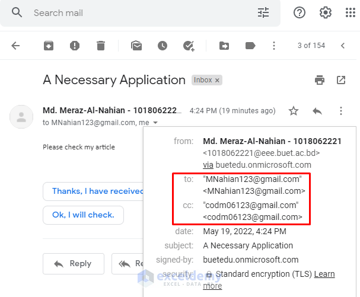This screenshot has width=360, height=297.
Task: Collapse the recipient details dropdown arrow
Action: pos(155,123)
